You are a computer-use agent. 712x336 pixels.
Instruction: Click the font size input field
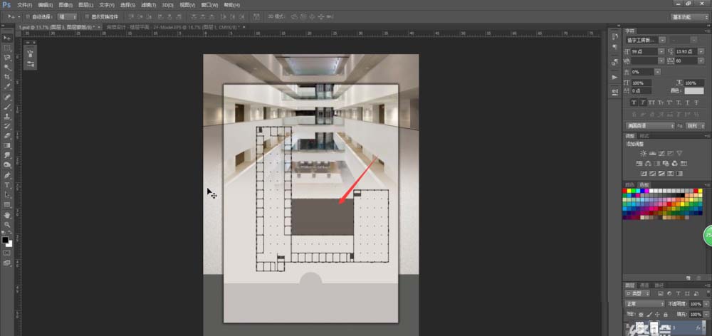644,52
